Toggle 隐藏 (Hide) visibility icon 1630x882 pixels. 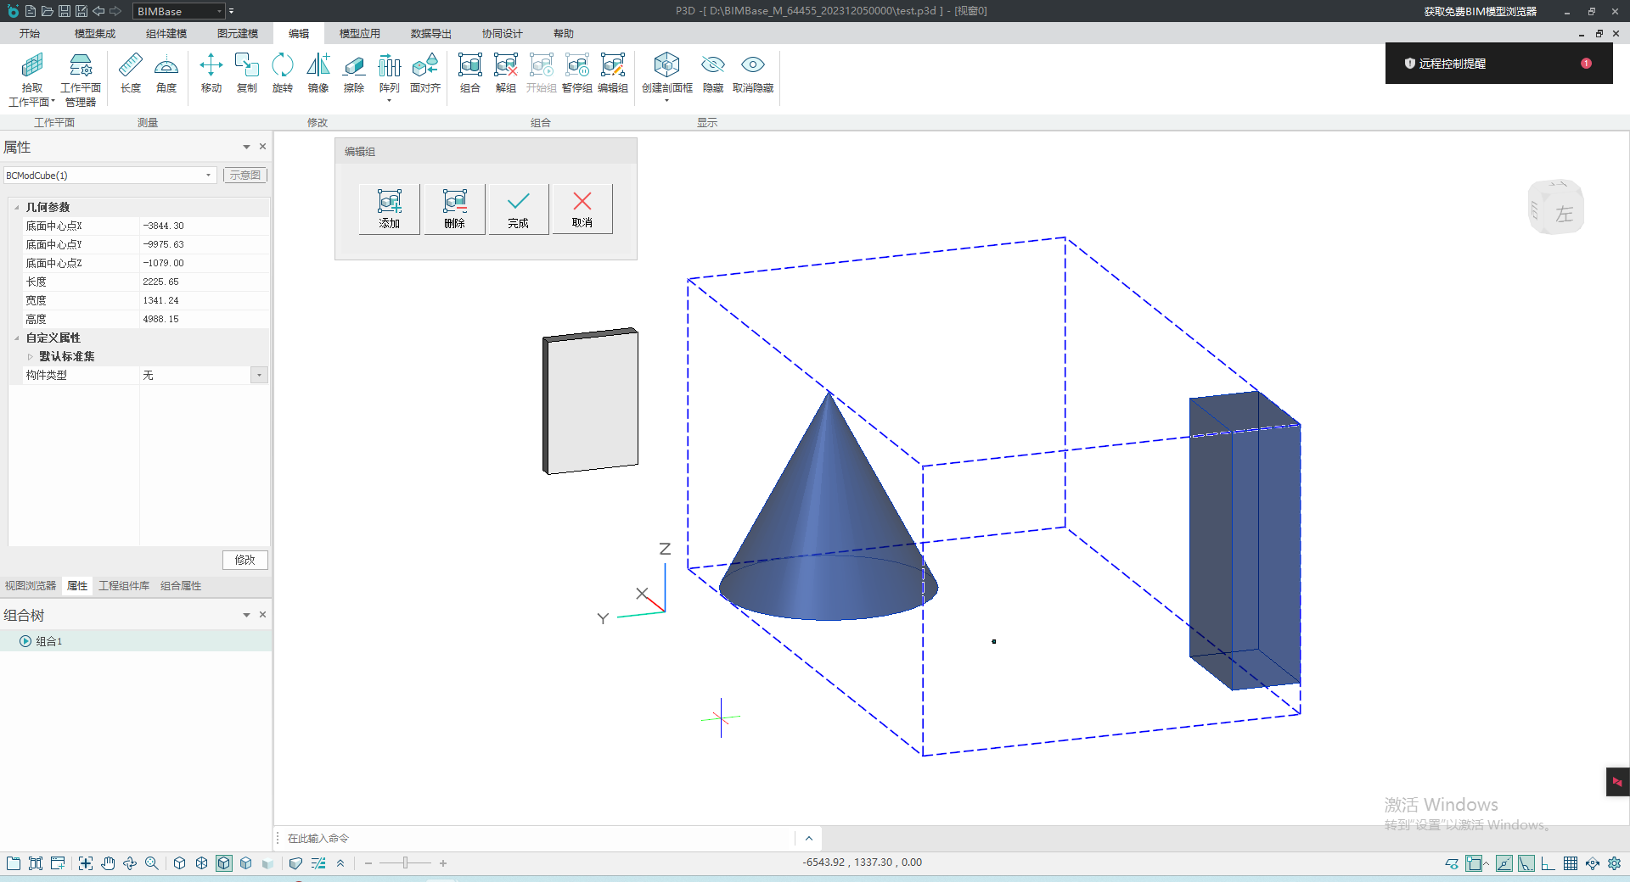pyautogui.click(x=712, y=73)
